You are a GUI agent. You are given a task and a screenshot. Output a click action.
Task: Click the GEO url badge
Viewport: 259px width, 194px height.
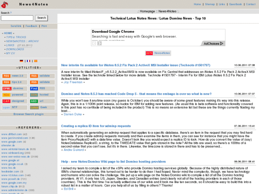pos(42,101)
